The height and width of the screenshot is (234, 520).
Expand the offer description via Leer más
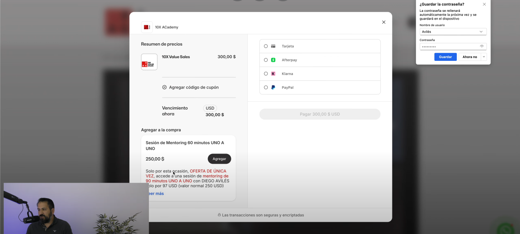[156, 194]
